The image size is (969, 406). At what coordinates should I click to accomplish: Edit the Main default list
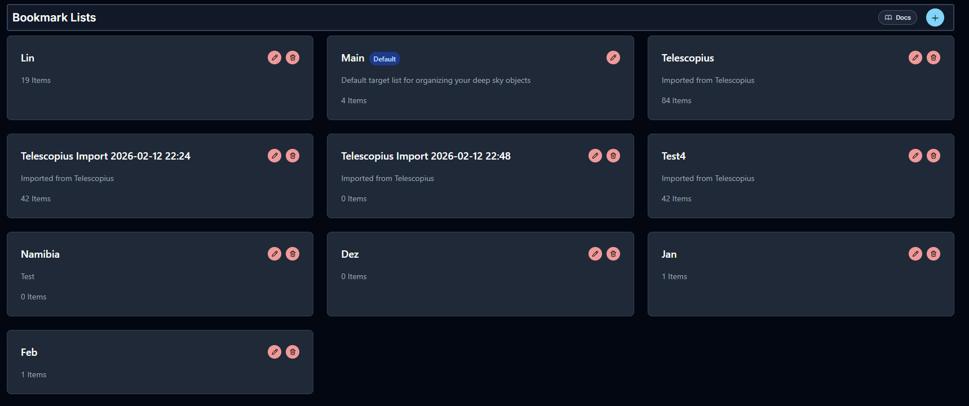pyautogui.click(x=613, y=58)
